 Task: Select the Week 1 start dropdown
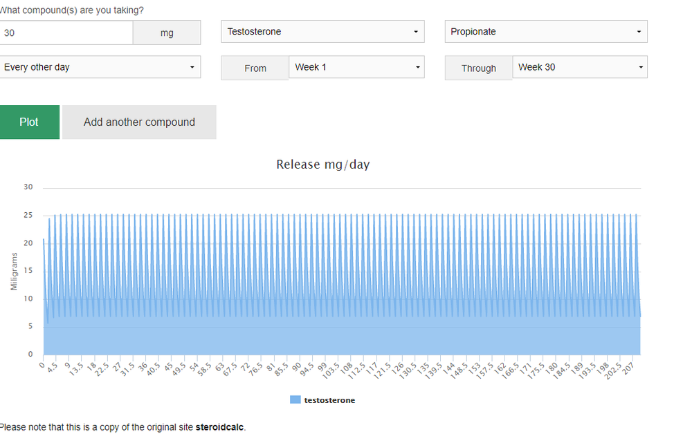pyautogui.click(x=356, y=67)
